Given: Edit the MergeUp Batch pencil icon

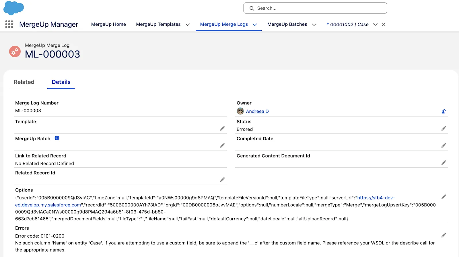Looking at the screenshot, I should click(222, 145).
